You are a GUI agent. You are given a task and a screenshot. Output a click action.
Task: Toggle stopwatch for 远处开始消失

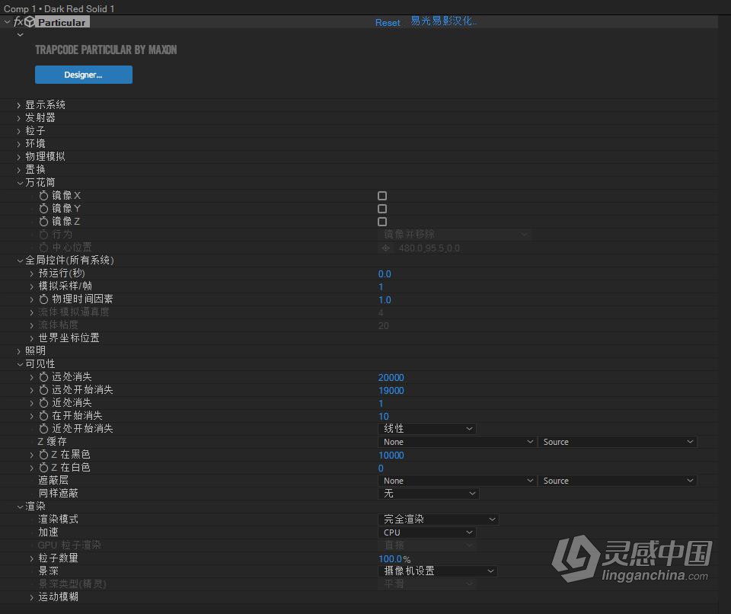[43, 390]
